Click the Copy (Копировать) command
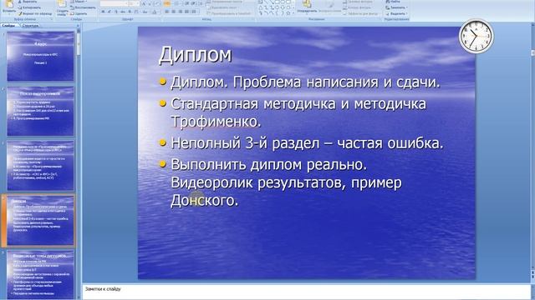Screen dimensions: 535x300 coord(30,7)
